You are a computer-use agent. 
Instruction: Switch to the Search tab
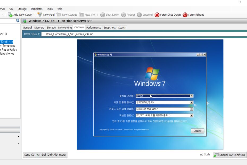click(x=122, y=28)
